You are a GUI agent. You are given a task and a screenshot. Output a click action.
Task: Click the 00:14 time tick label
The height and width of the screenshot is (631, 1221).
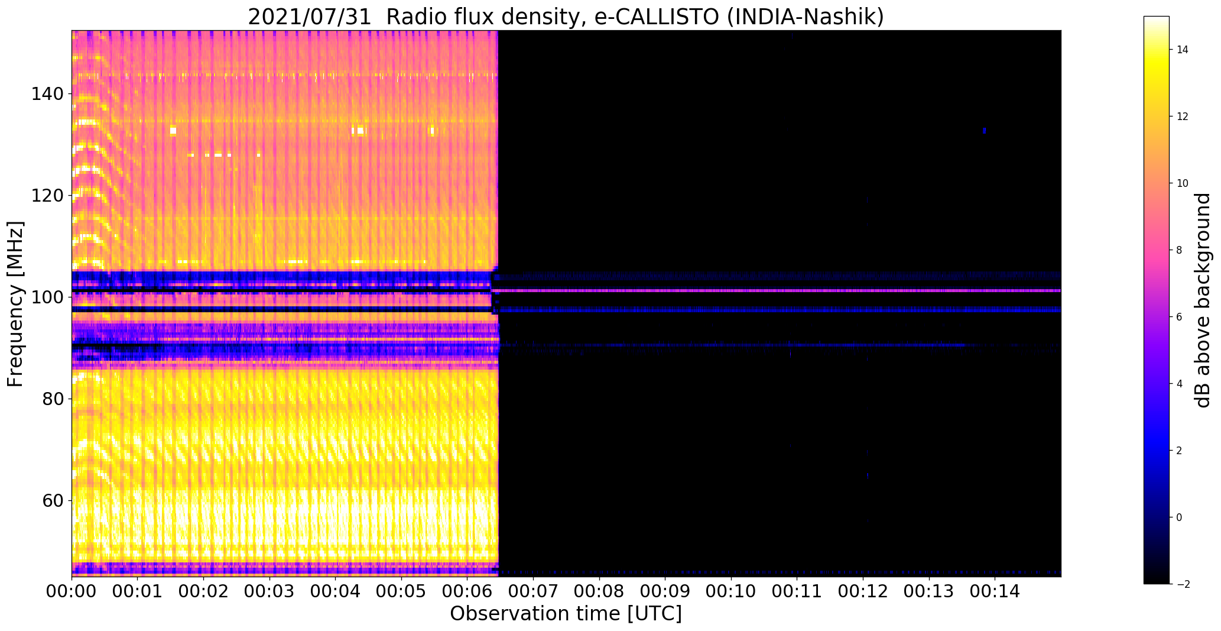995,591
